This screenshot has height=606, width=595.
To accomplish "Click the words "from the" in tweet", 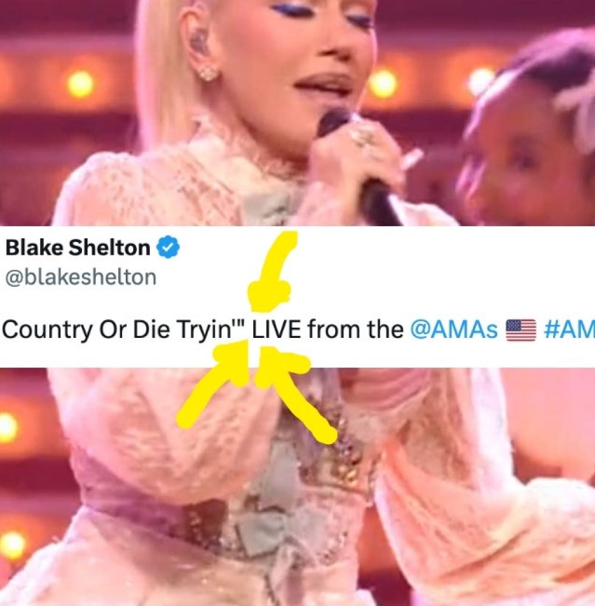I will click(355, 329).
